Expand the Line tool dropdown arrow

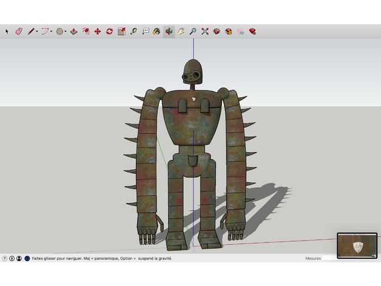(x=37, y=32)
